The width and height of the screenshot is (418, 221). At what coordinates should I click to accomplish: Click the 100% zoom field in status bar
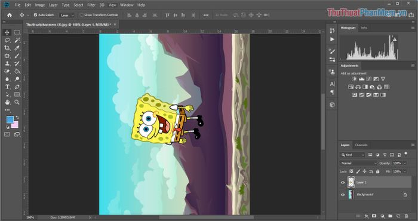[30, 217]
